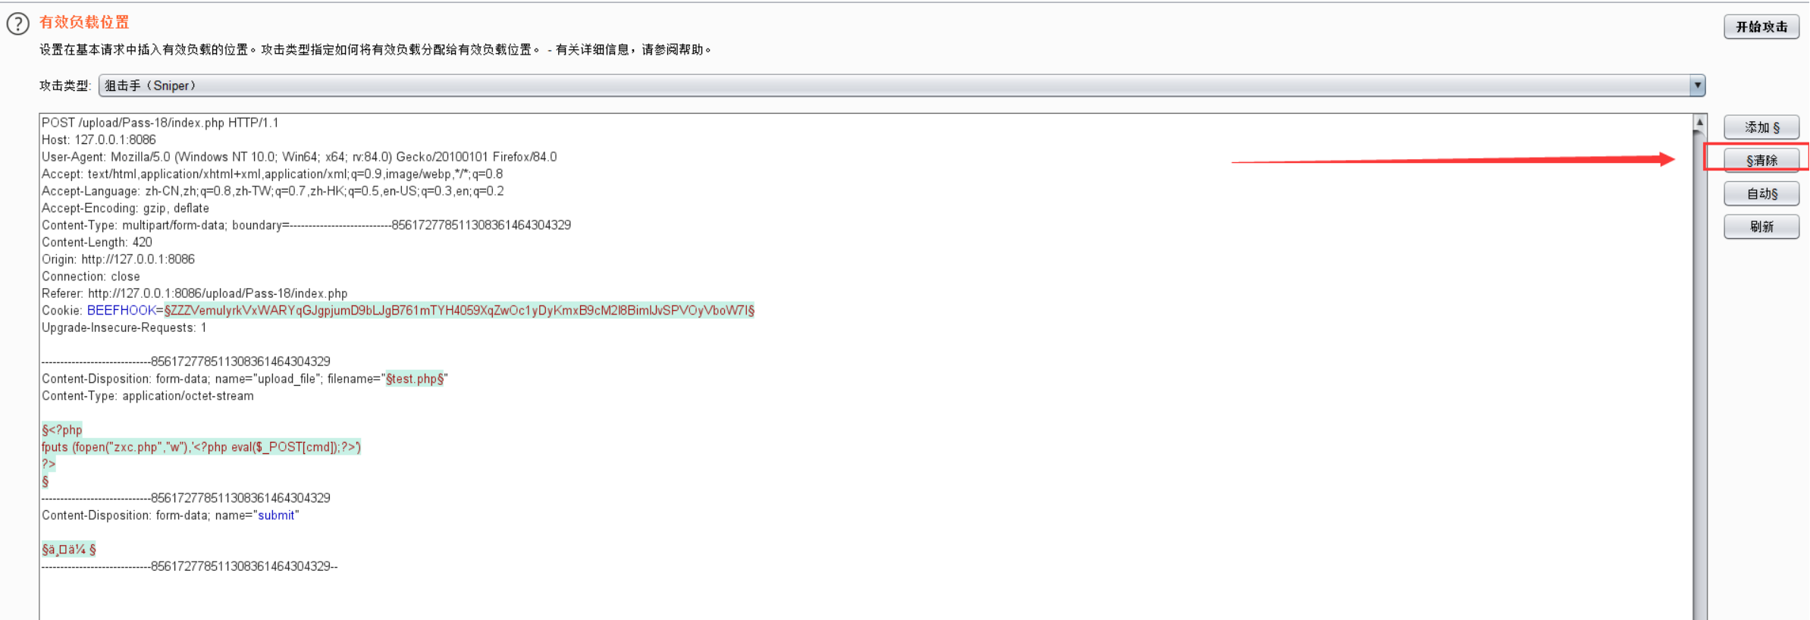This screenshot has height=620, width=1810.
Task: Click the Connection: close line
Action: pos(90,276)
